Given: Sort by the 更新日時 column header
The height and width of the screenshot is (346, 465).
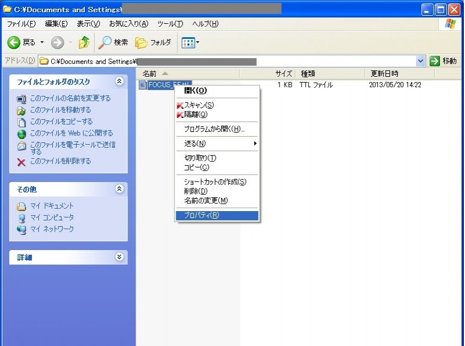Looking at the screenshot, I should 385,74.
